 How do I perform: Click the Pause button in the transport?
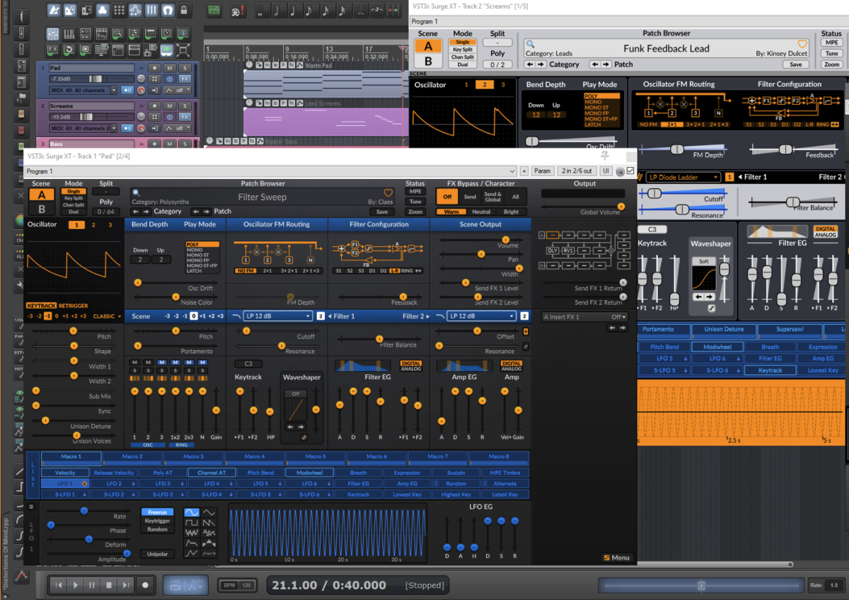pos(92,584)
